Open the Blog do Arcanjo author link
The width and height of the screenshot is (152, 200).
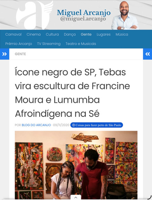click(x=36, y=125)
